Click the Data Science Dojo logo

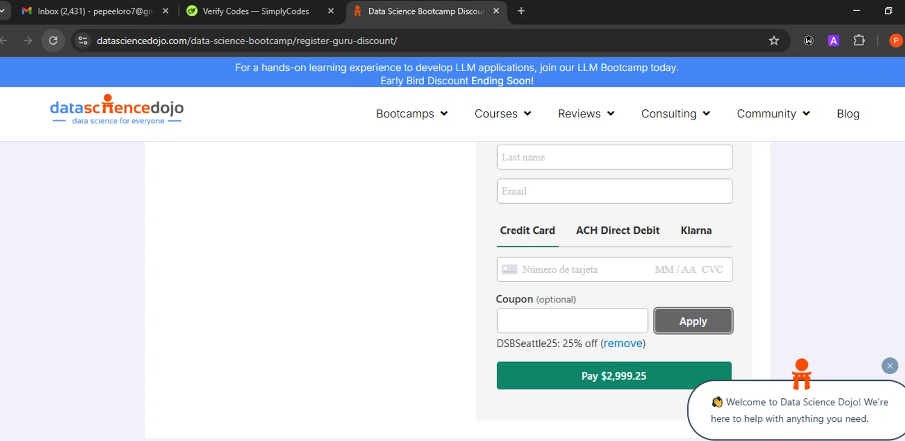(116, 110)
